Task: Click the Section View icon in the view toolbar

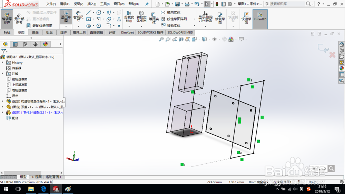Action: (x=181, y=39)
